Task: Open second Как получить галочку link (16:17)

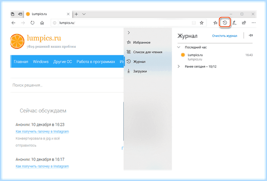Action: pyautogui.click(x=42, y=166)
